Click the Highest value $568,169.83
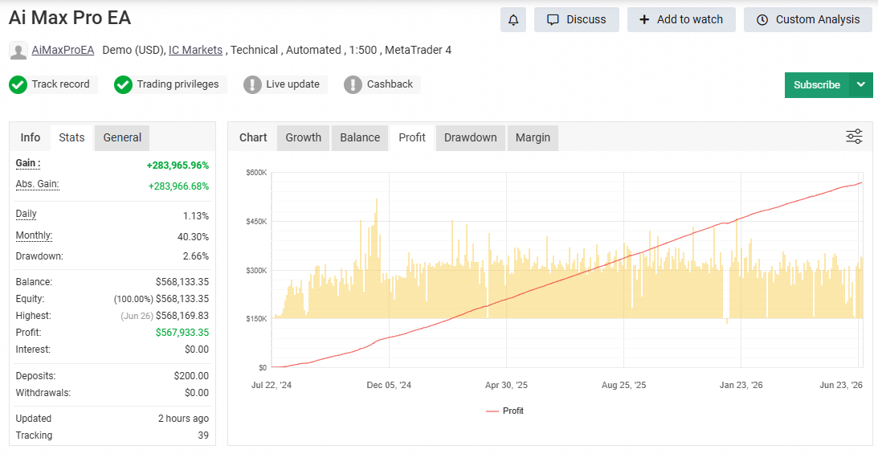This screenshot has width=878, height=458. pyautogui.click(x=182, y=315)
